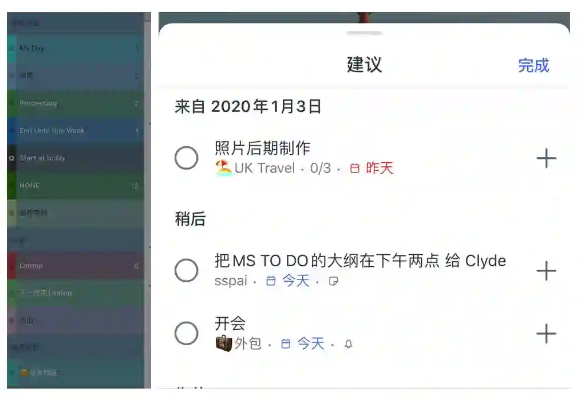Click the beach emoji icon by UK Travel
Screen dimensions: 581x400
223,168
